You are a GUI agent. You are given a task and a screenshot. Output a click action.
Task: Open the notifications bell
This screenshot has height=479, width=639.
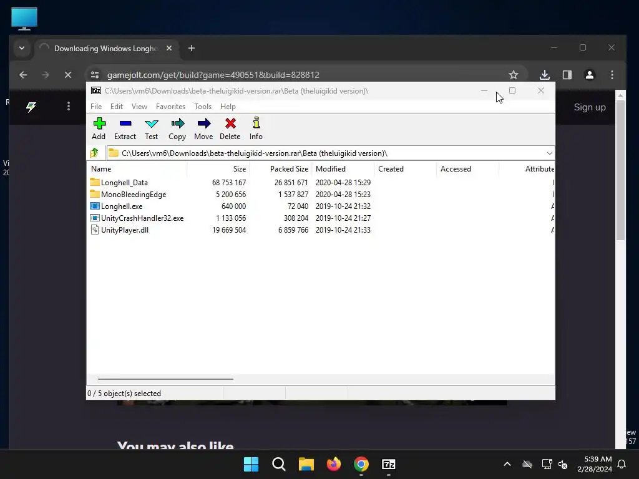622,464
